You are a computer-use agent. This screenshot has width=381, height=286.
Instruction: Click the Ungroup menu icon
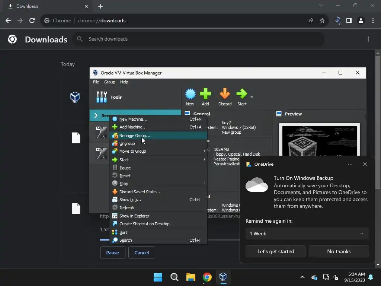click(115, 143)
